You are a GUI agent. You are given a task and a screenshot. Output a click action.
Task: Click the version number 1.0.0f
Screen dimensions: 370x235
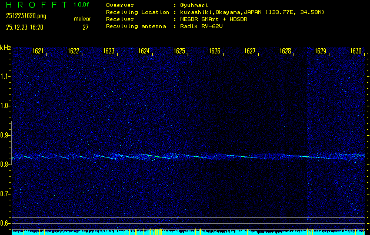click(x=82, y=5)
